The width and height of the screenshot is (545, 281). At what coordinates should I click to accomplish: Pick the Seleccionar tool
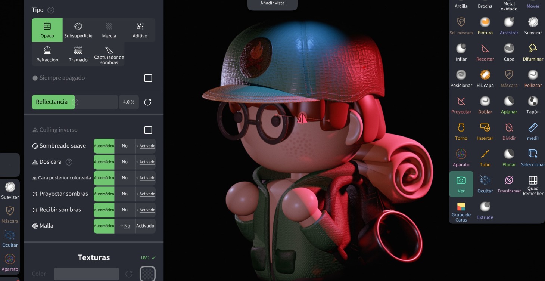click(x=533, y=158)
